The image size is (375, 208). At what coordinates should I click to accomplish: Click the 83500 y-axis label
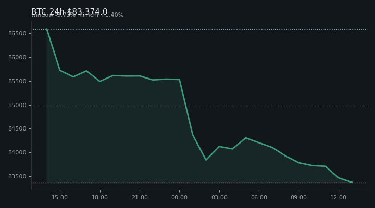17,176
